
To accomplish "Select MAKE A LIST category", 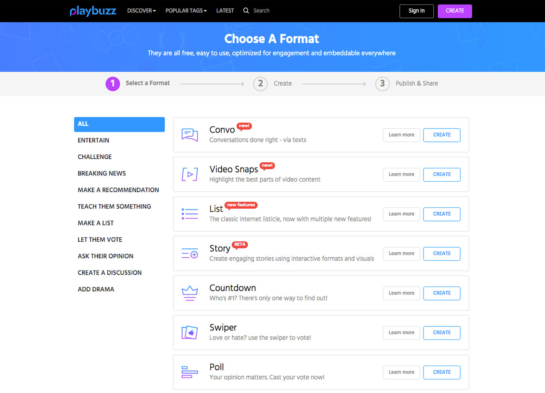I will (96, 223).
